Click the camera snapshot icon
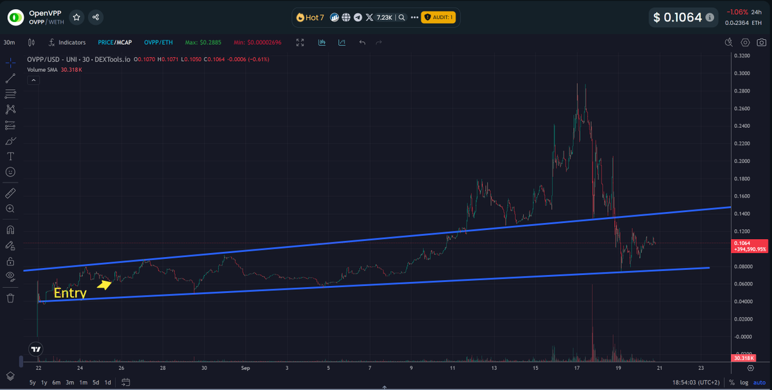 click(x=761, y=42)
